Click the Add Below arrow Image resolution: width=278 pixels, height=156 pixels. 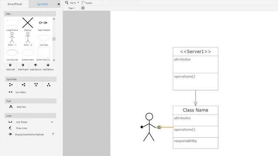(48, 65)
